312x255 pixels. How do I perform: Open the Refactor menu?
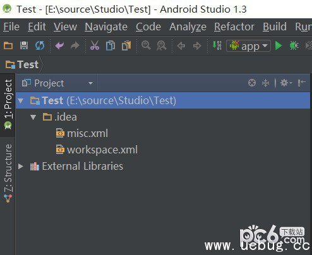234,27
